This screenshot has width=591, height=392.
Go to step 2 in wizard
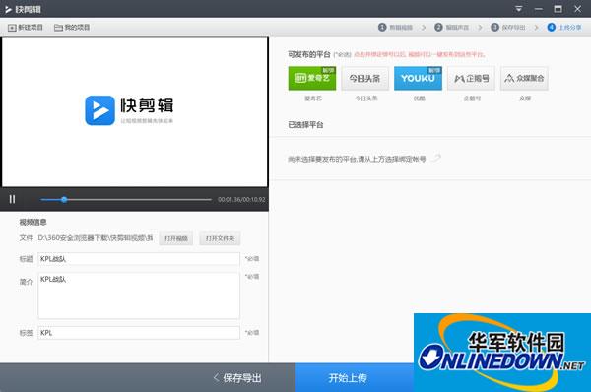click(x=452, y=28)
